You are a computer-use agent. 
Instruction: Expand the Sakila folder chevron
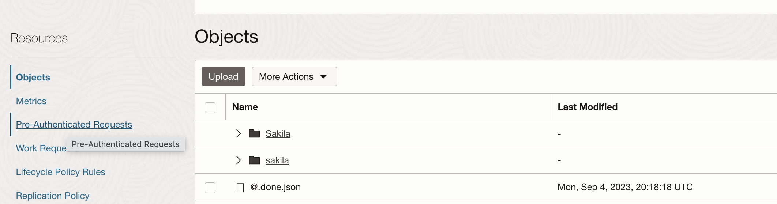coord(239,133)
